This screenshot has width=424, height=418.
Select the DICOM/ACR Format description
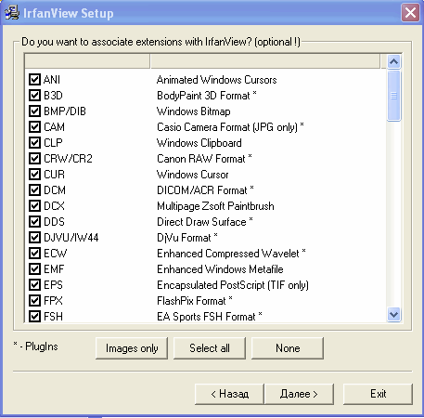click(x=205, y=190)
